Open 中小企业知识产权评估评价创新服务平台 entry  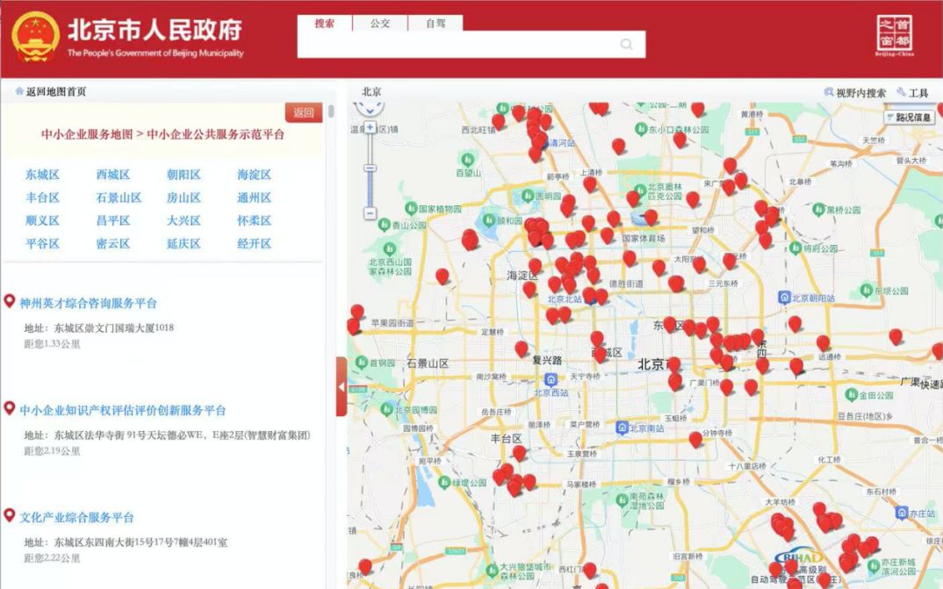pyautogui.click(x=123, y=410)
